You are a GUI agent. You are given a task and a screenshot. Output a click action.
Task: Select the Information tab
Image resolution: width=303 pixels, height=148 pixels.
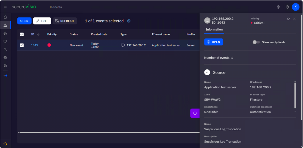214,30
